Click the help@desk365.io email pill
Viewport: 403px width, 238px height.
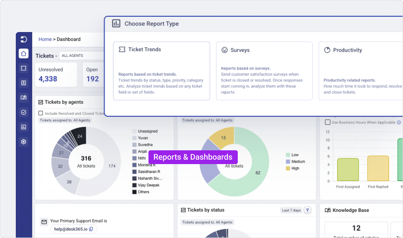74,229
